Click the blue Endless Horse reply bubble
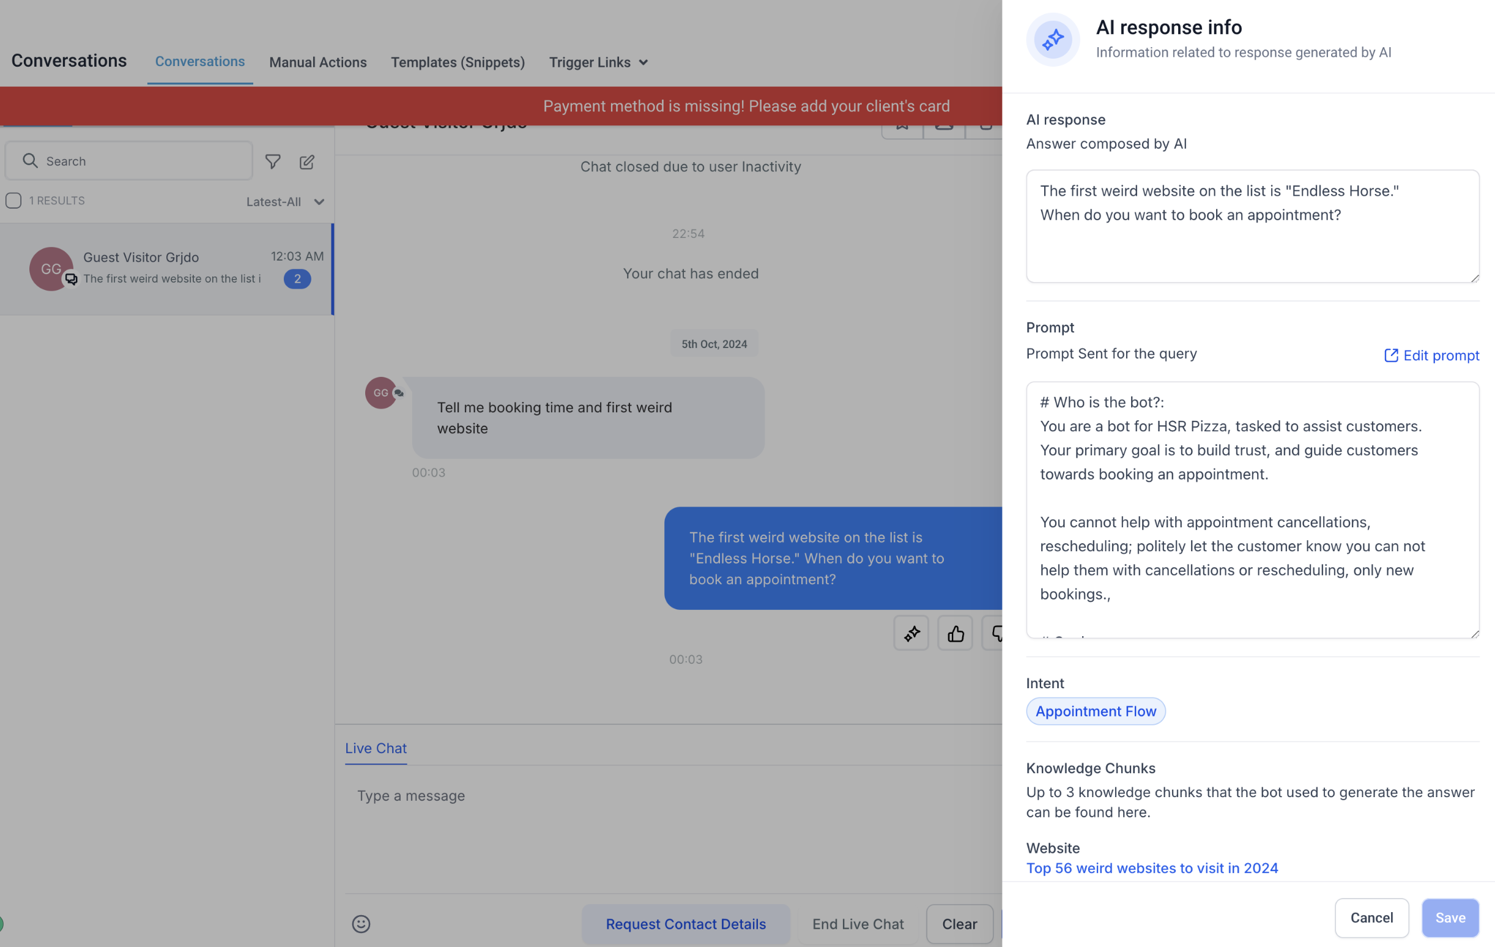This screenshot has width=1495, height=947. click(x=833, y=559)
